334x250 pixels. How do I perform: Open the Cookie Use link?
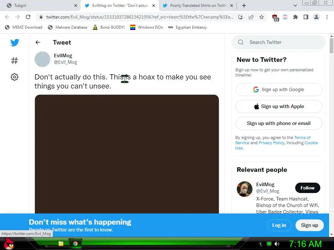click(311, 143)
